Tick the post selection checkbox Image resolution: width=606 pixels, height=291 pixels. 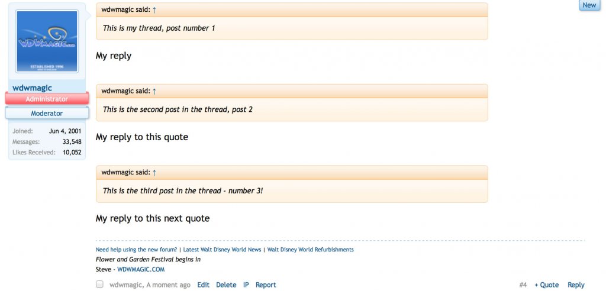[99, 284]
